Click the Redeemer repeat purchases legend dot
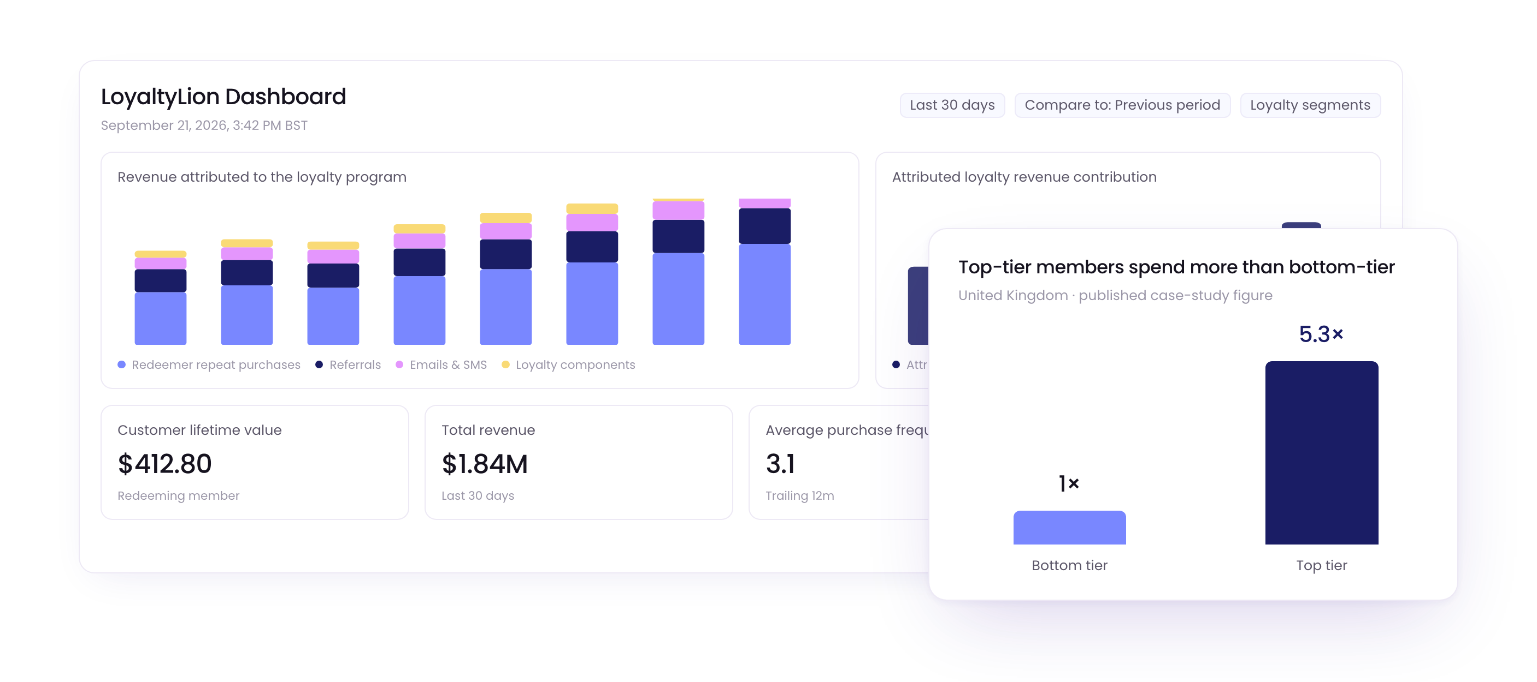The width and height of the screenshot is (1537, 682). click(x=122, y=364)
